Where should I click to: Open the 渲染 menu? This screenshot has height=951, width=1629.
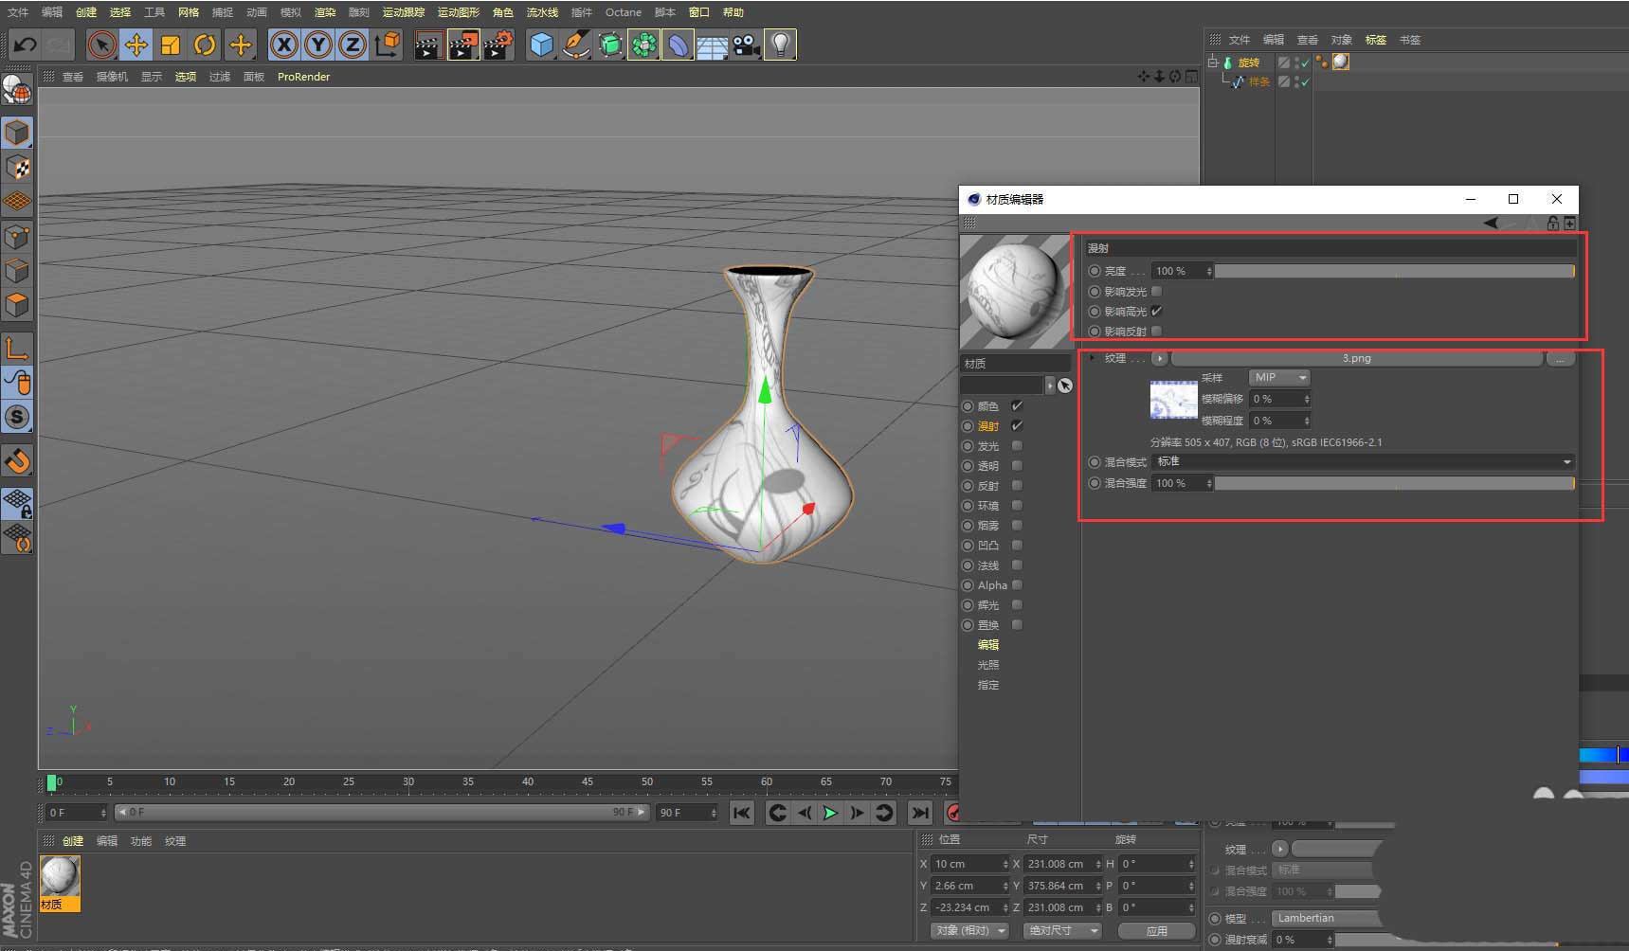(x=325, y=12)
